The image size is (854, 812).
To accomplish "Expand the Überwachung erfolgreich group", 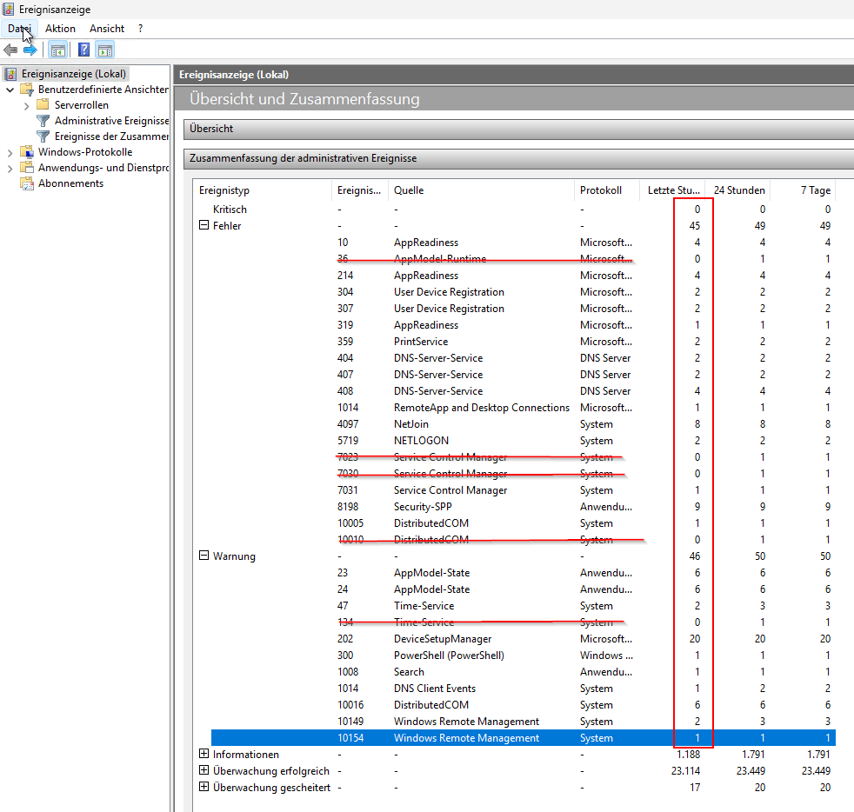I will pos(203,770).
